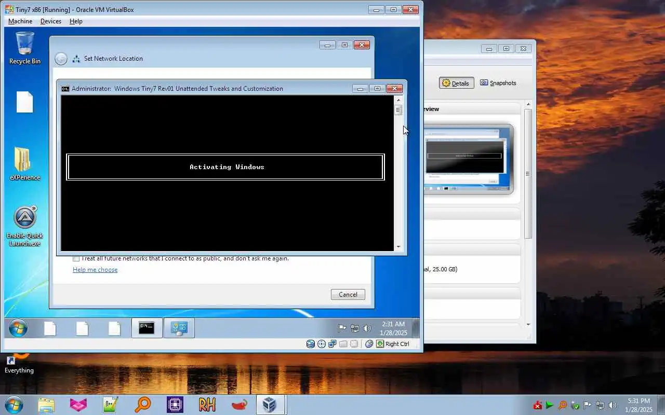Click the guest tray Action Center flag

[342, 328]
